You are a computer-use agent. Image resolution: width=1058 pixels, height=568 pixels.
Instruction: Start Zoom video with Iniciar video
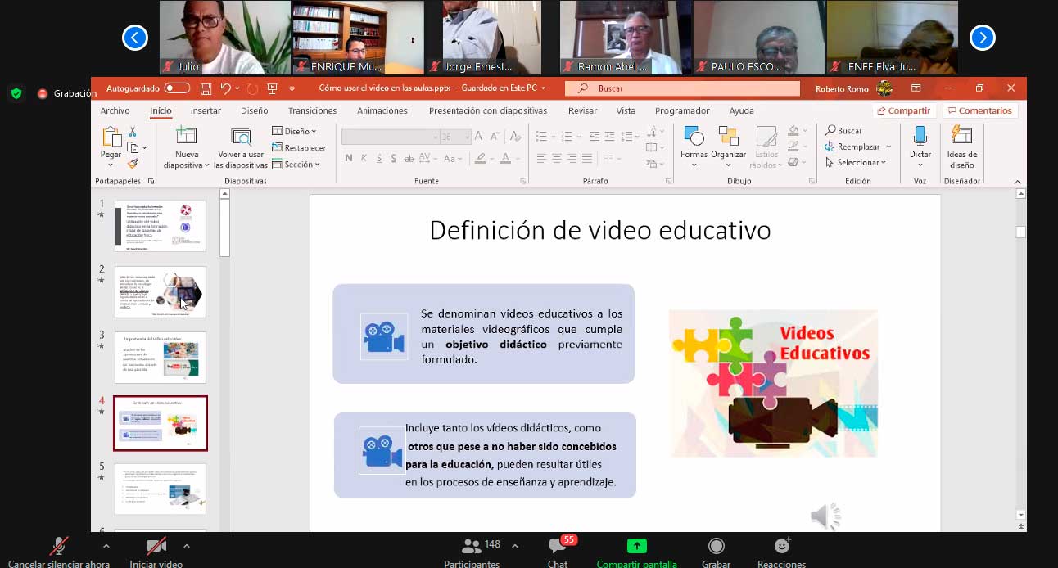(156, 546)
